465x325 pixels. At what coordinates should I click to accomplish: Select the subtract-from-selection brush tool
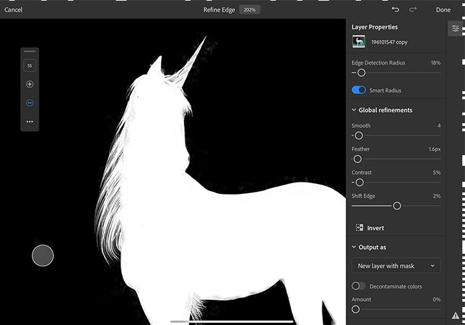pos(29,103)
